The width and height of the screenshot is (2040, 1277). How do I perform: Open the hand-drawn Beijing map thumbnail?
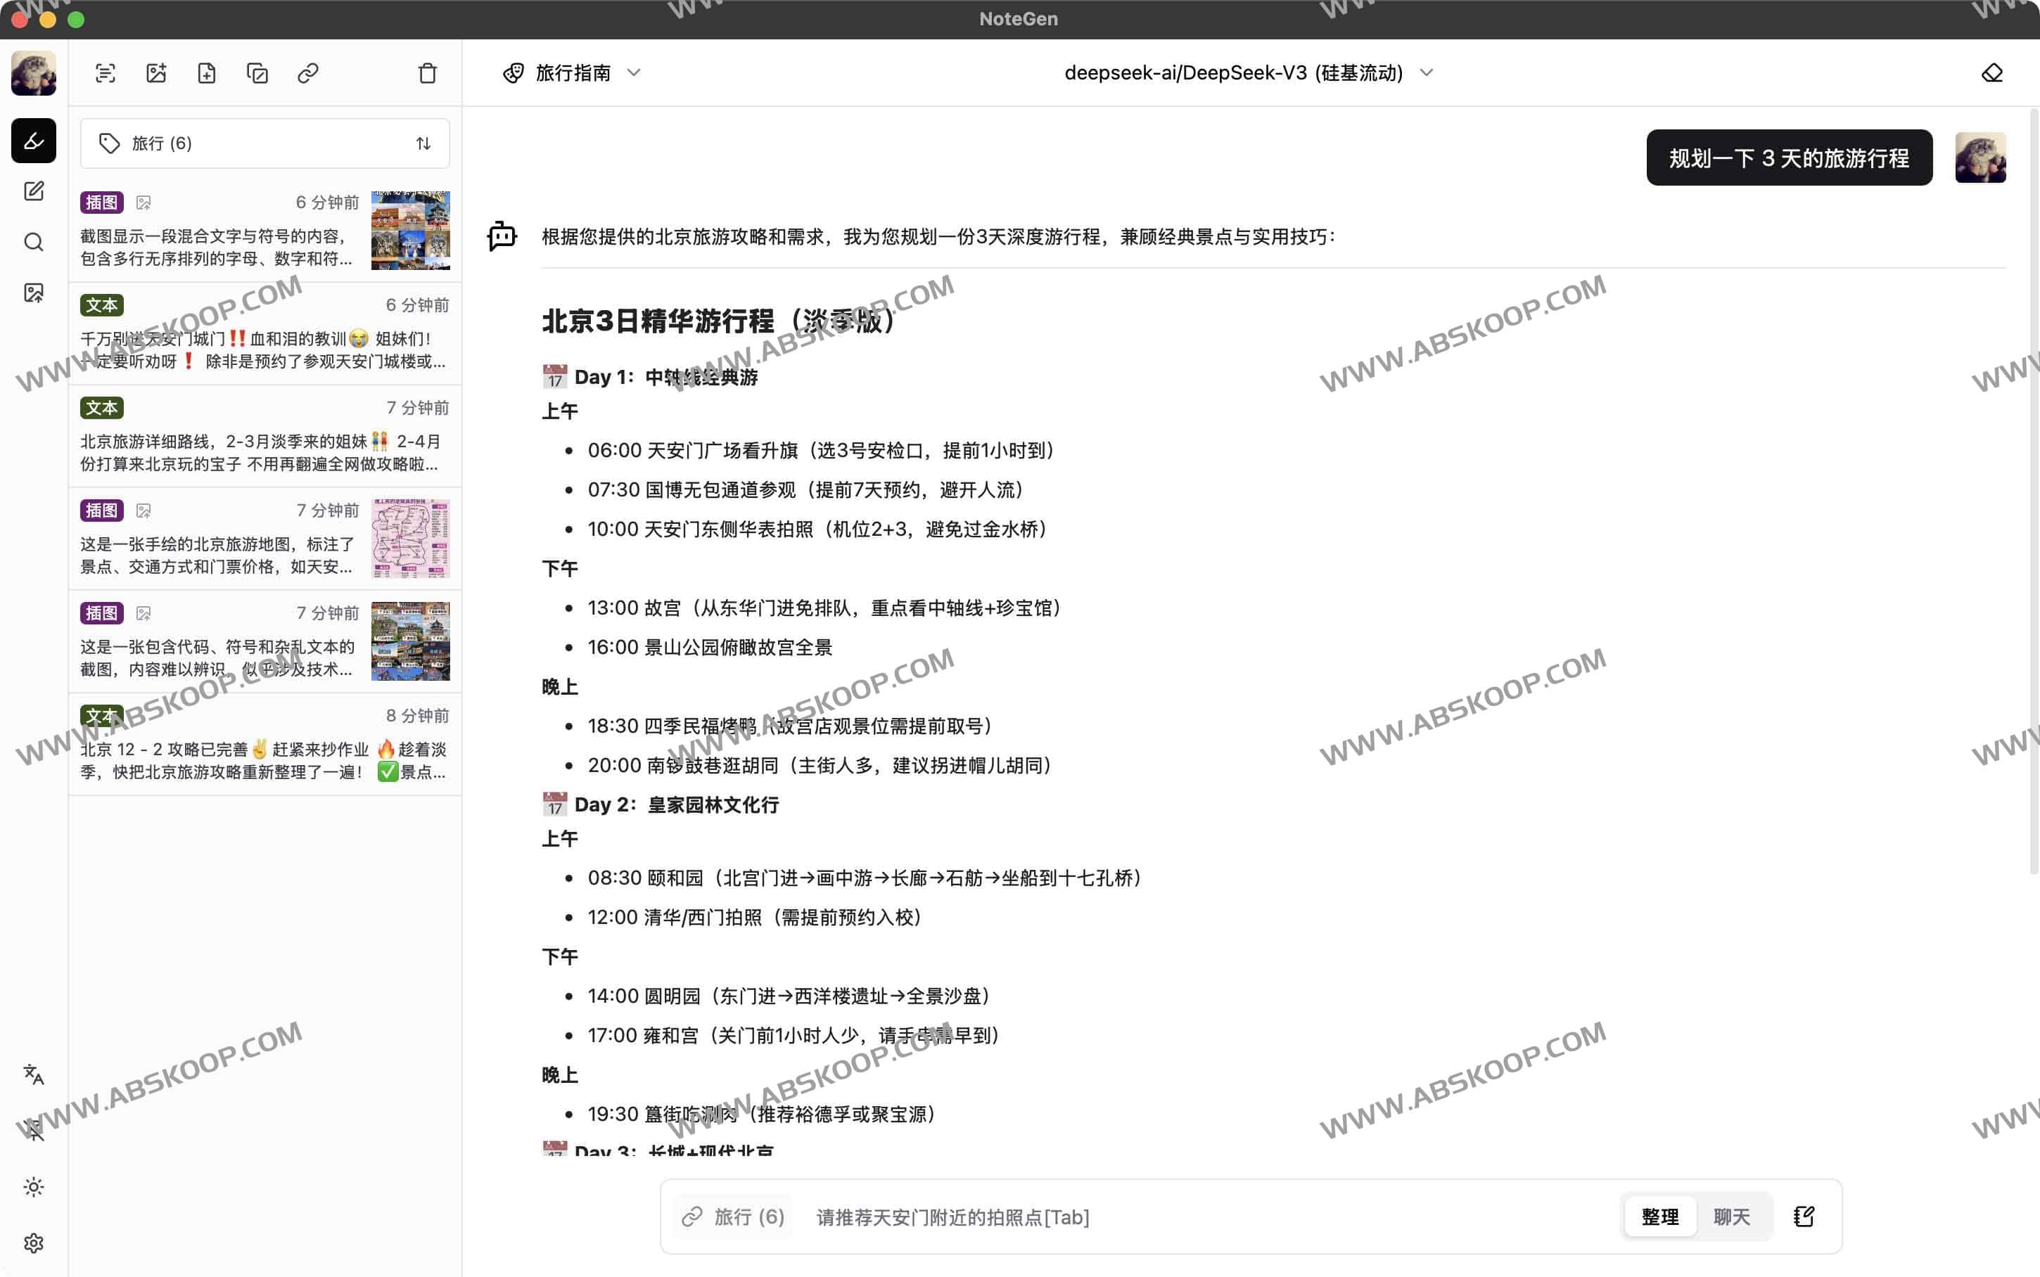(x=411, y=538)
